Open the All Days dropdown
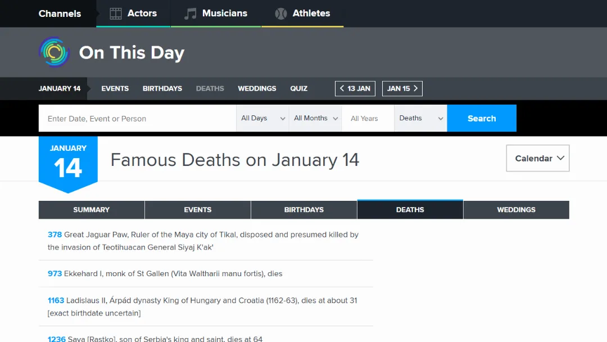The height and width of the screenshot is (342, 607). [262, 118]
